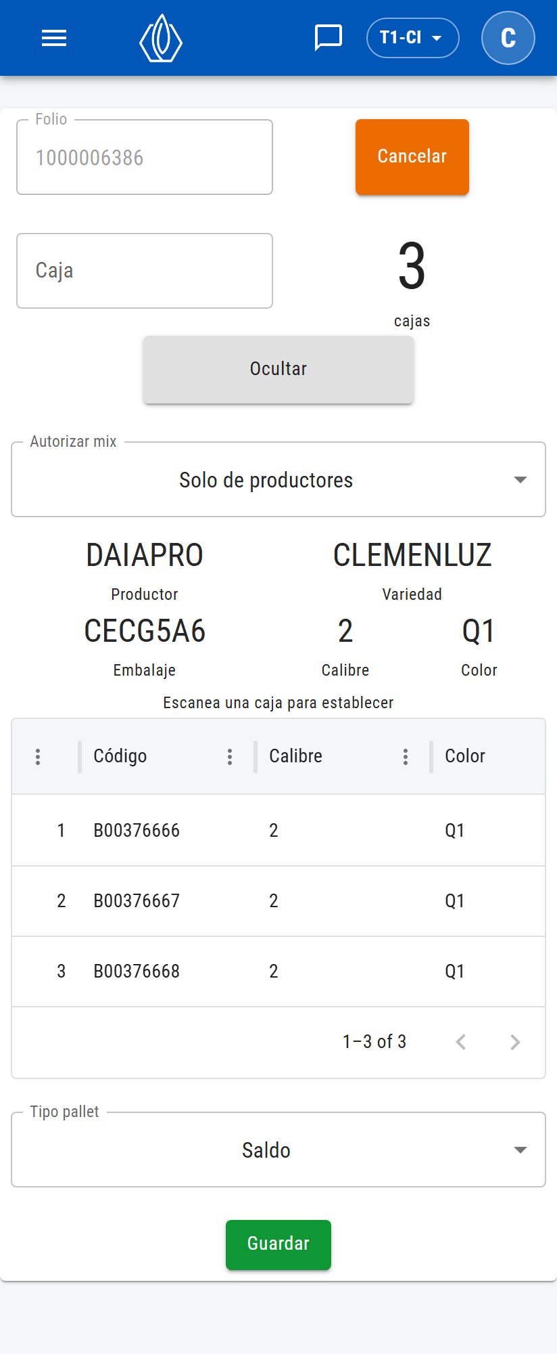Open the chat messages icon
The height and width of the screenshot is (1354, 557).
(x=329, y=38)
